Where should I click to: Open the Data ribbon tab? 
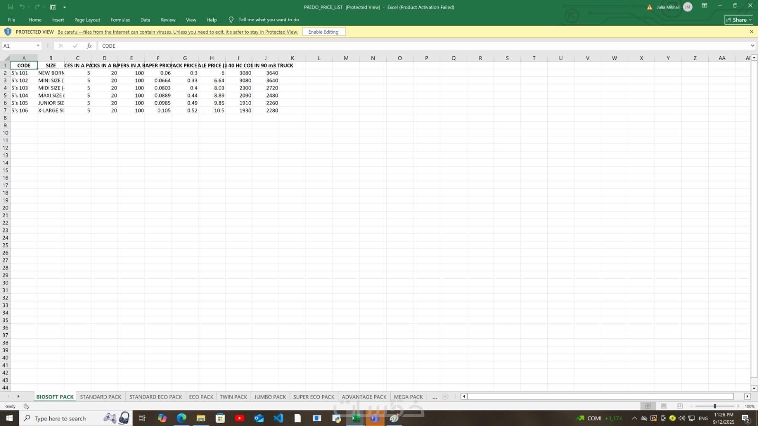click(145, 20)
